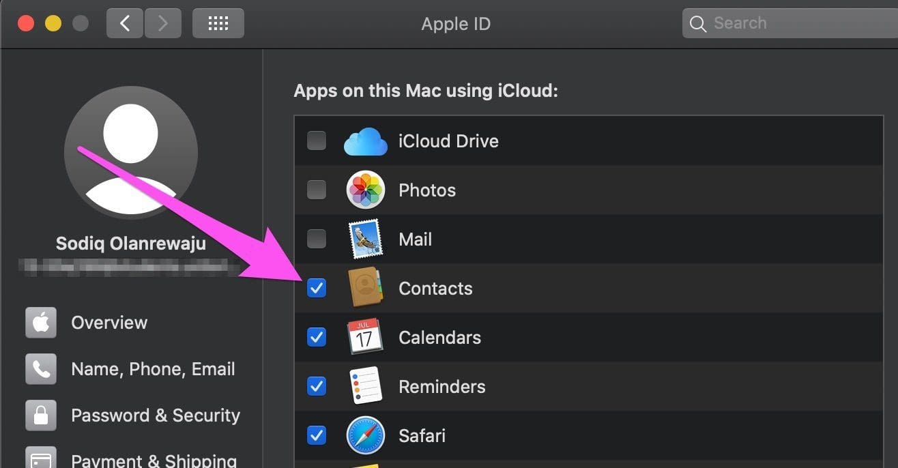Click the Apps on this Mac using iCloud heading

click(x=426, y=91)
